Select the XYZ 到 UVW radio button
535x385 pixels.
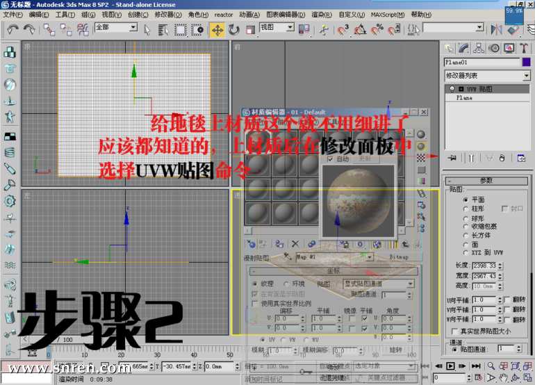pos(466,253)
